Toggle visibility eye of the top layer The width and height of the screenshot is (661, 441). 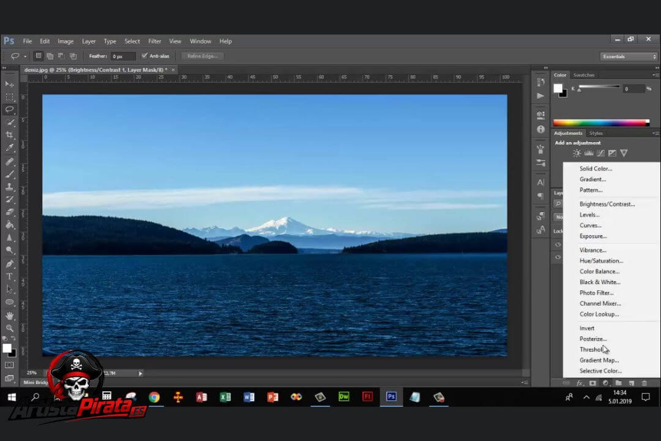558,245
